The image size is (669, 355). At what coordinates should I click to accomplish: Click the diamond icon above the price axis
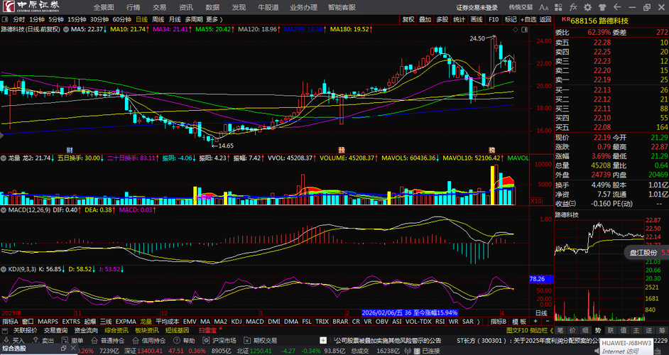(x=515, y=29)
